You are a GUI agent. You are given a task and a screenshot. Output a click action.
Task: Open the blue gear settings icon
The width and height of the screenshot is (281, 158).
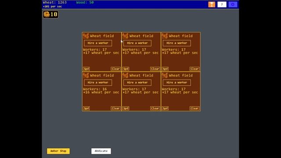coord(233,4)
